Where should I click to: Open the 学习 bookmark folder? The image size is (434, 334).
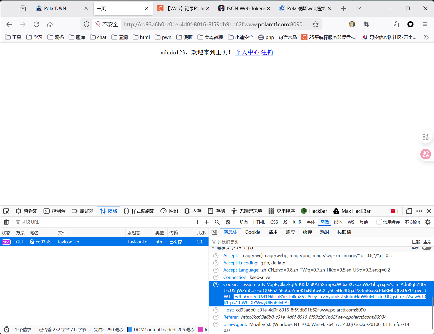pos(34,37)
